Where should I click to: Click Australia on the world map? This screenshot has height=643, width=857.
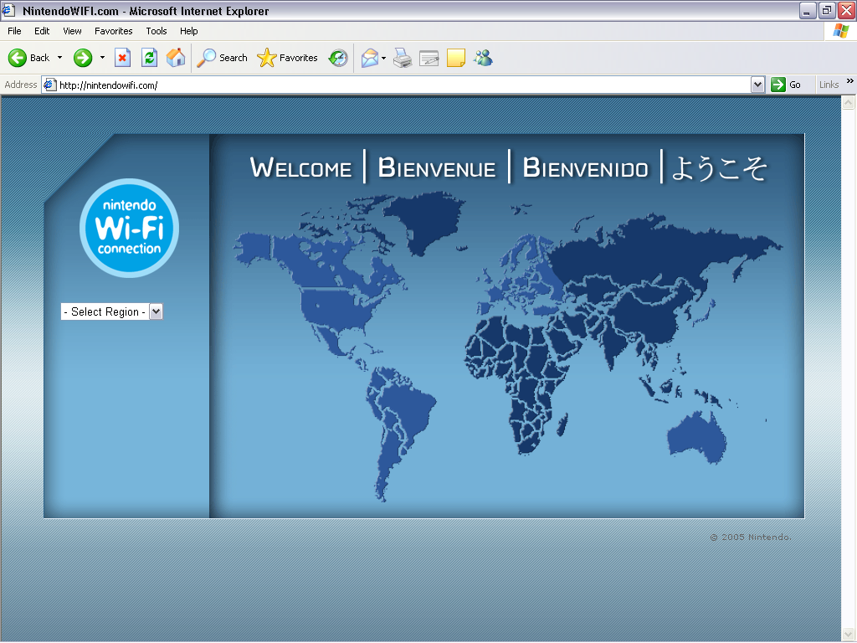[697, 437]
